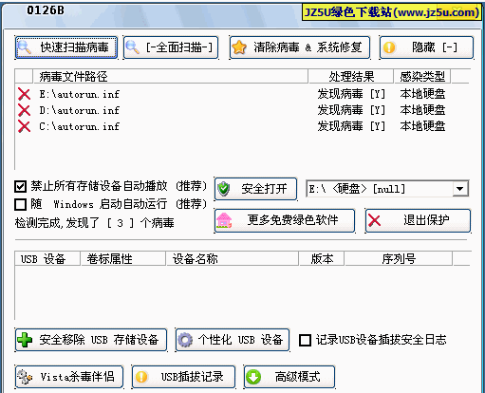Click red X icon beside D:\autorun.inf
This screenshot has height=393, width=485.
point(24,110)
